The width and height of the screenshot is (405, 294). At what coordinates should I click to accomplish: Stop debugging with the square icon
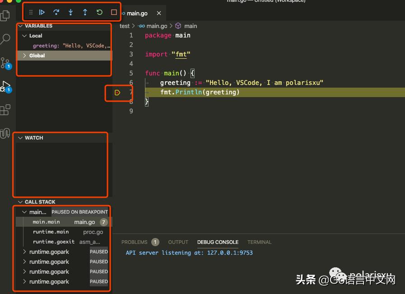114,13
